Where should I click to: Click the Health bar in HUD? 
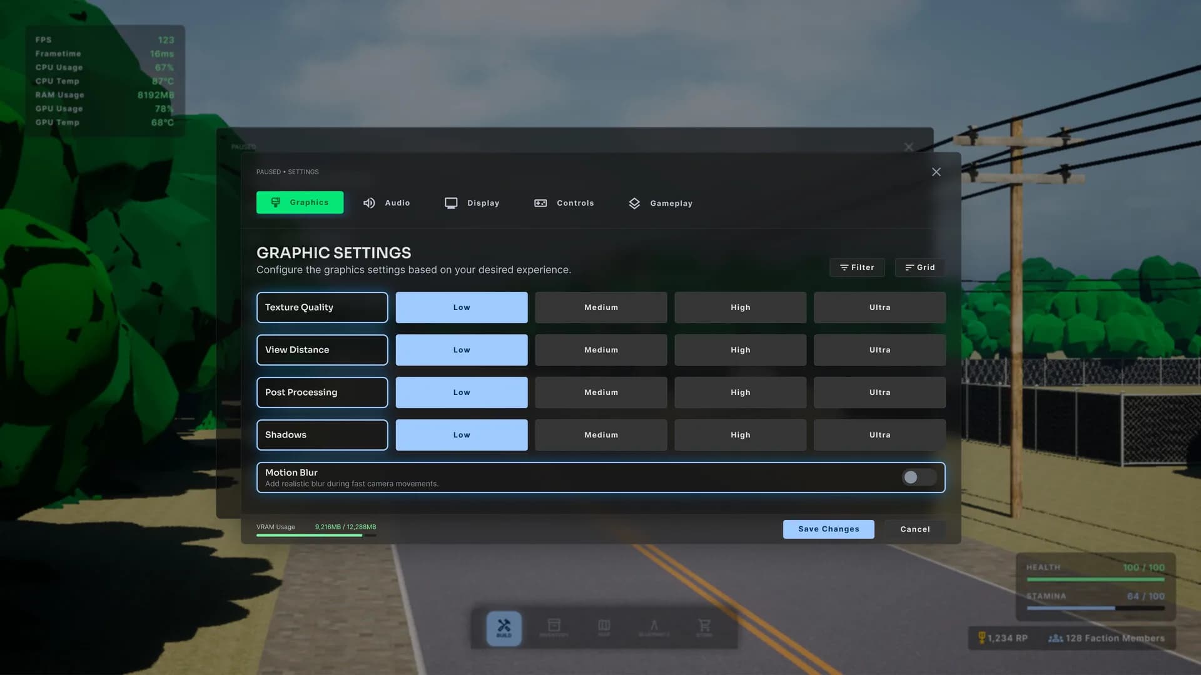click(x=1095, y=579)
